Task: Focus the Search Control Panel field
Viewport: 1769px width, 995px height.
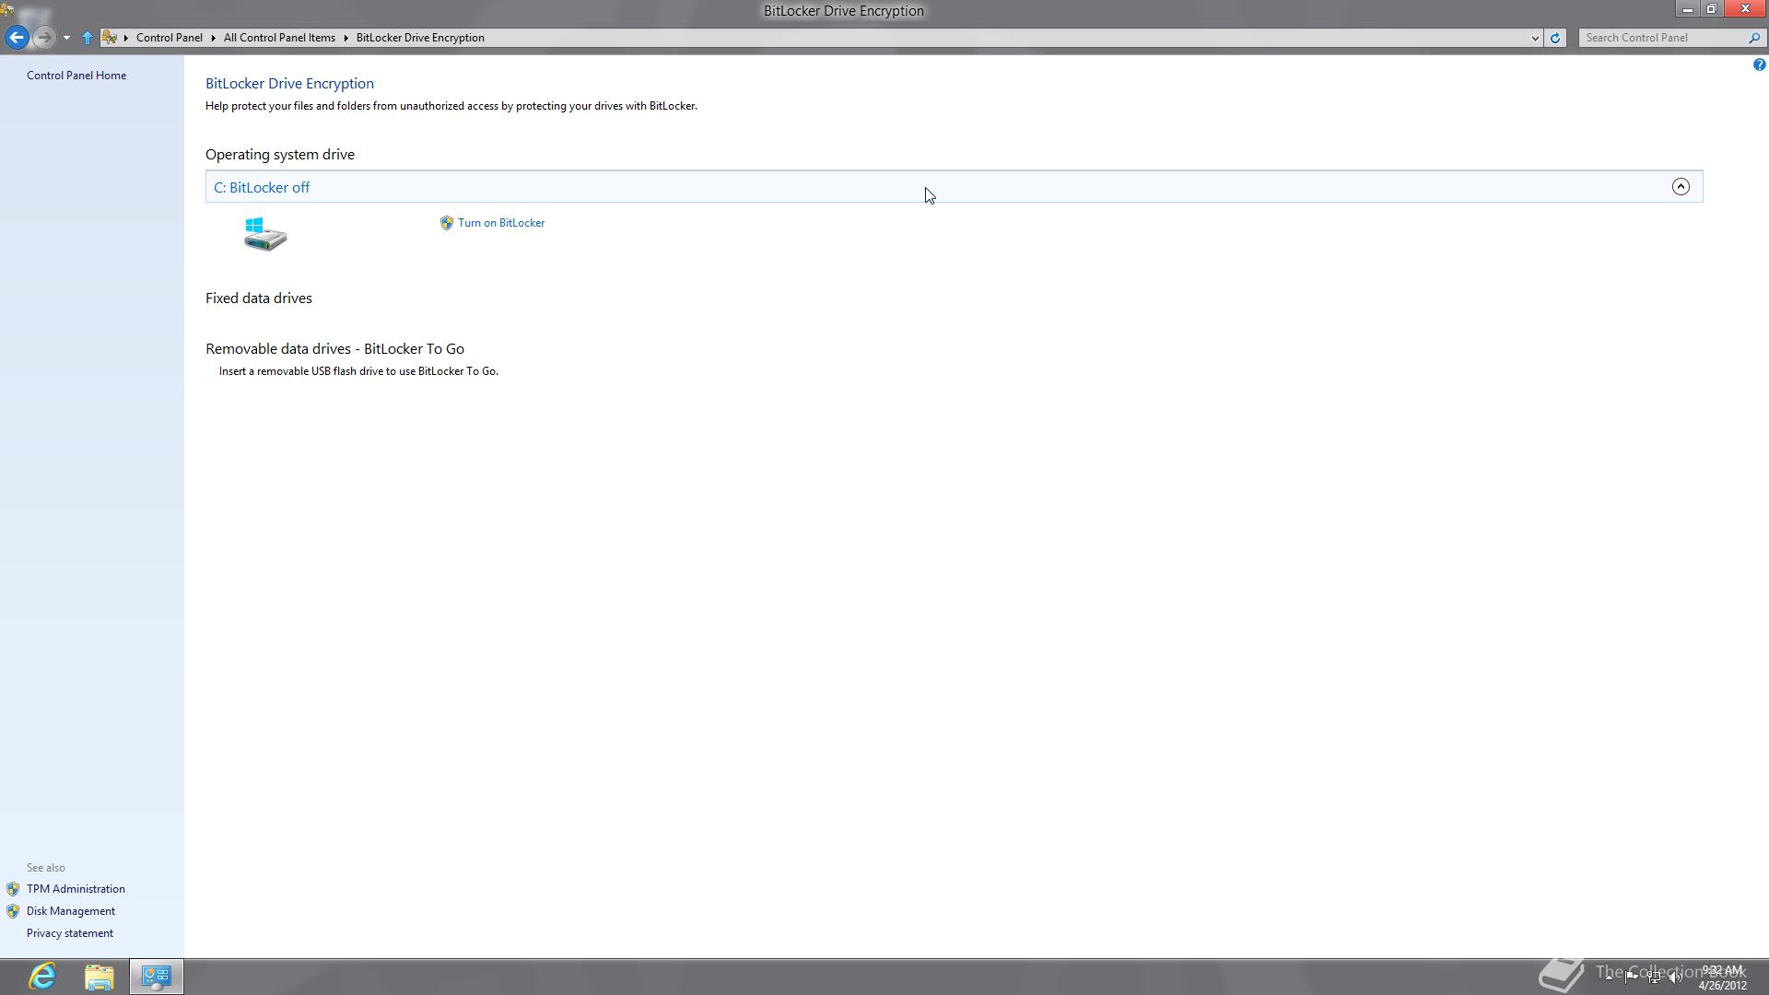Action: [1662, 38]
